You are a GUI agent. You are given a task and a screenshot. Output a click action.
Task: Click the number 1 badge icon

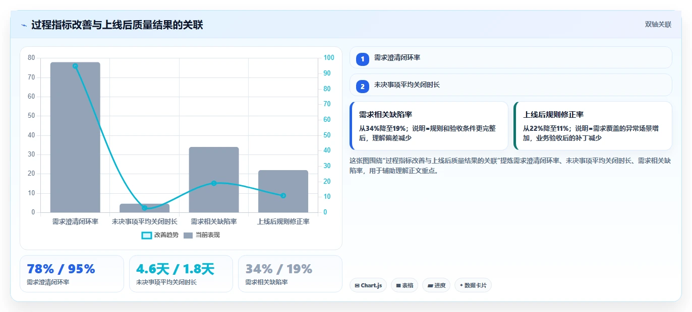[x=362, y=59]
